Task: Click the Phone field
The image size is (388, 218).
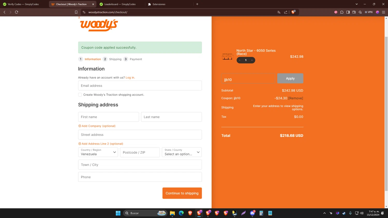Action: coord(140,177)
